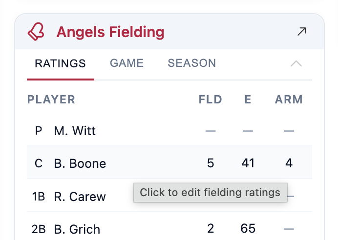Viewport: 338px width, 240px height.
Task: Collapse the Angels Fielding panel
Action: (x=296, y=63)
